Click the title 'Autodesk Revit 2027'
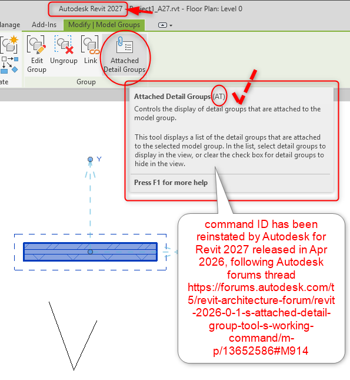Viewport: 350px width, 380px height. [91, 9]
